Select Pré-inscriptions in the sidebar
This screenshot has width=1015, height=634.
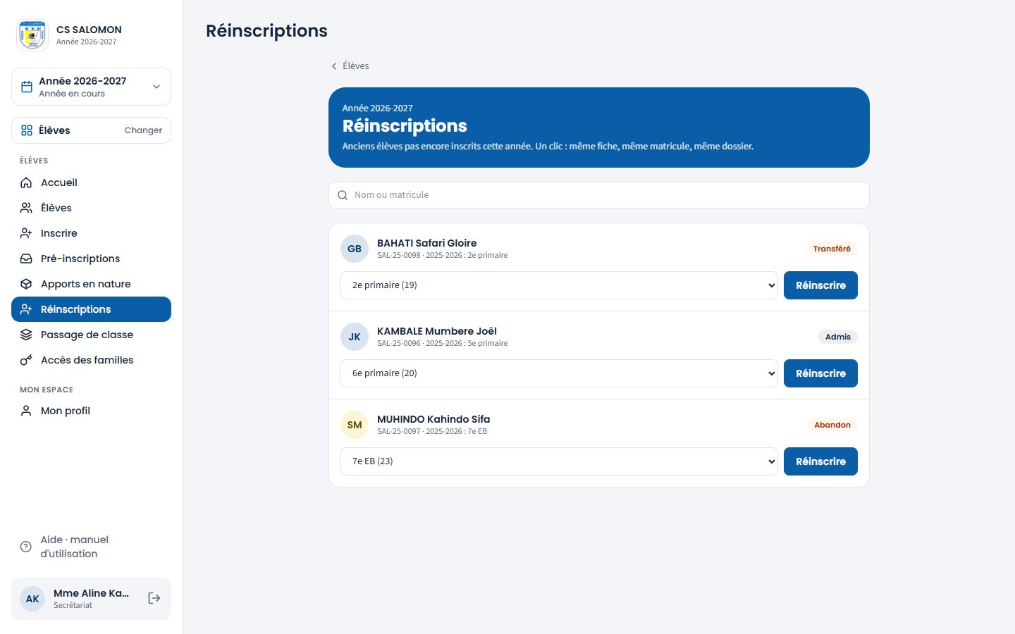(x=92, y=259)
